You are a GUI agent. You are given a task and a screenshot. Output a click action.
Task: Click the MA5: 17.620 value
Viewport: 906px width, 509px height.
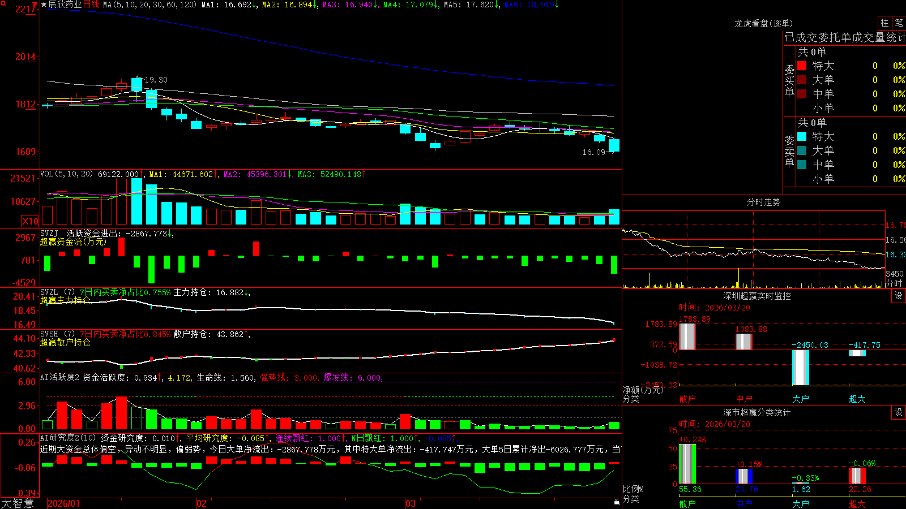point(471,5)
